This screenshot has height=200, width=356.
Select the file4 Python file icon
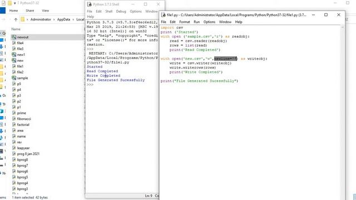coord(14,43)
